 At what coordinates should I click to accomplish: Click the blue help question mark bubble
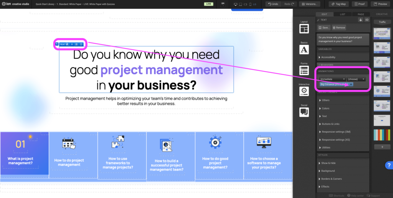pyautogui.click(x=388, y=165)
